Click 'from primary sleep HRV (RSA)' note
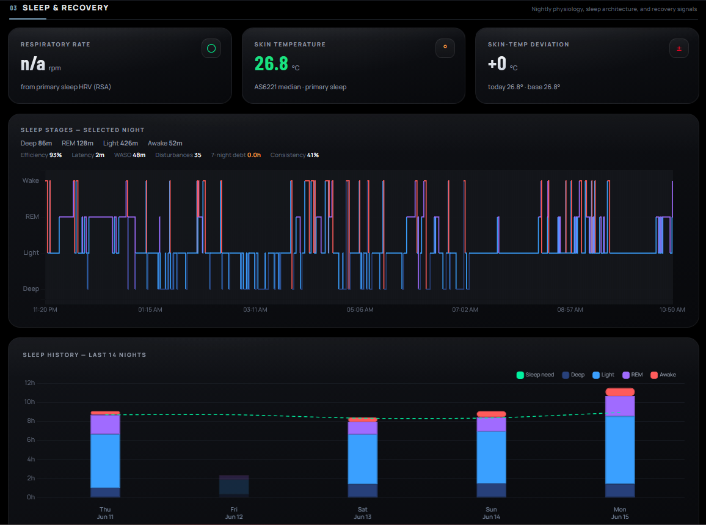The image size is (706, 525). click(66, 87)
